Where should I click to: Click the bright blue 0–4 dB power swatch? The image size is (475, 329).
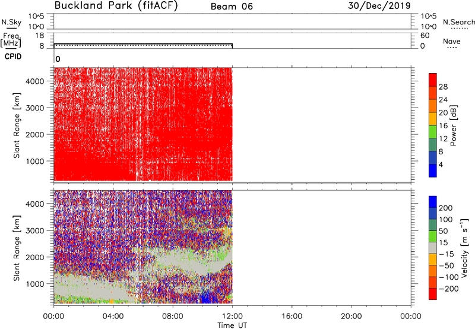(x=433, y=170)
